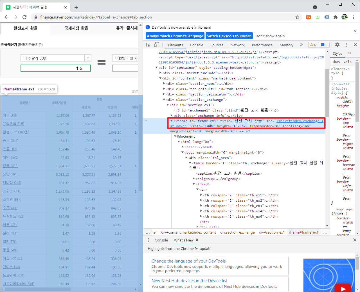Click the 영국 GBP currency link

[x=10, y=166]
